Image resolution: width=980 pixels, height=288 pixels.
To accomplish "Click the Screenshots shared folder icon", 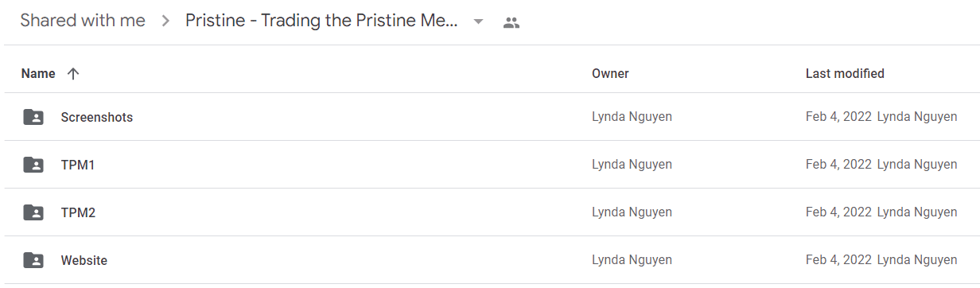I will tap(33, 117).
